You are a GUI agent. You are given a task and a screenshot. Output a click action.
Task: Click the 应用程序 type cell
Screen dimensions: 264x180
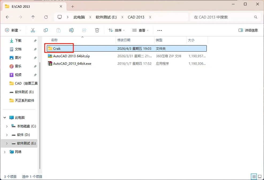tap(162, 63)
